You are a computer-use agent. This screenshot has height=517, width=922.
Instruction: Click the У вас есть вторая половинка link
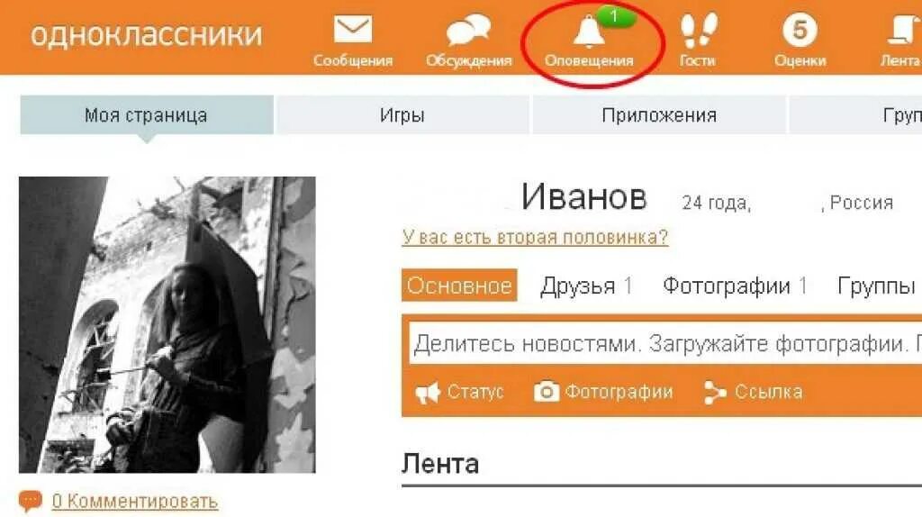coord(535,237)
